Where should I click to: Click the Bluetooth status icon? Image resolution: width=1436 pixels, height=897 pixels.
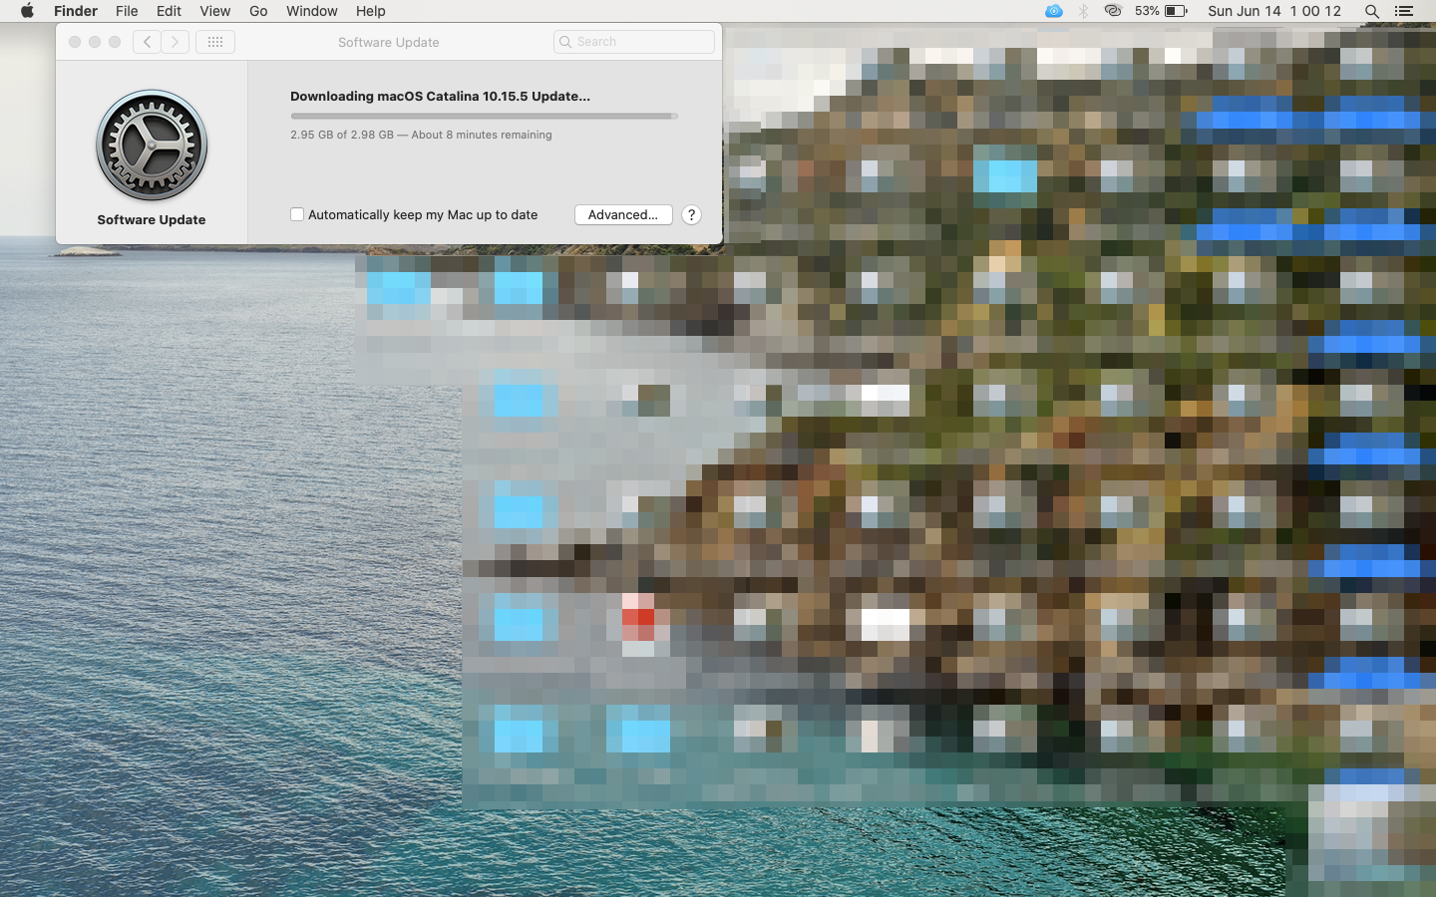1083,11
